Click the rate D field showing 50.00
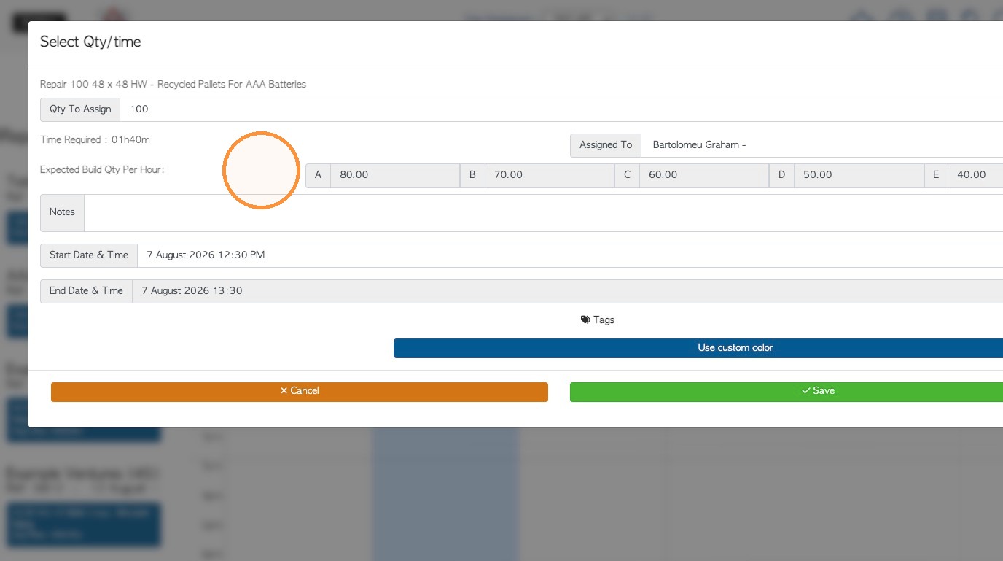Screen dimensions: 1003x561 858,175
